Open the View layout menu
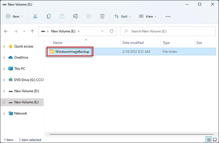 pos(148,17)
